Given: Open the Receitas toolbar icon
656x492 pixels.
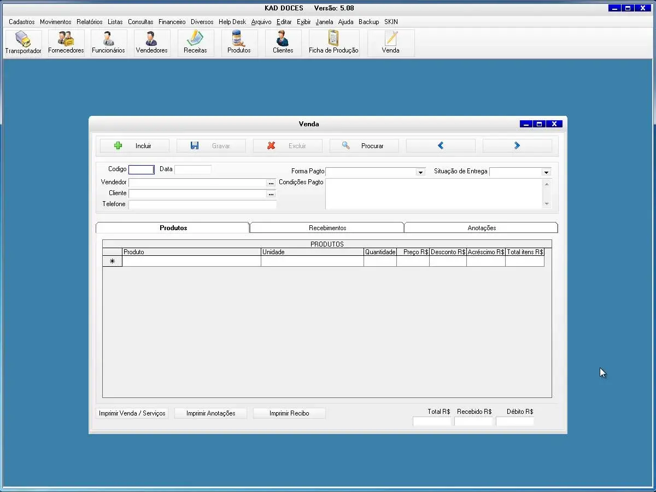Looking at the screenshot, I should click(x=196, y=43).
